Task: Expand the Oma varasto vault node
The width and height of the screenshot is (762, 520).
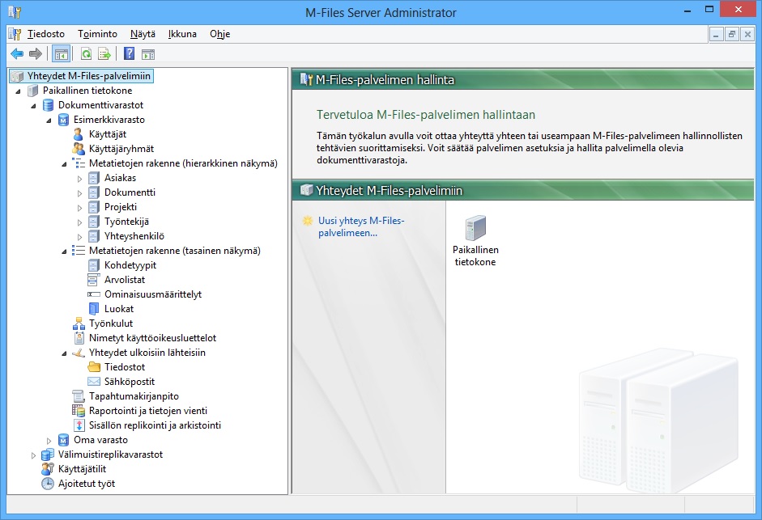Action: (x=49, y=441)
